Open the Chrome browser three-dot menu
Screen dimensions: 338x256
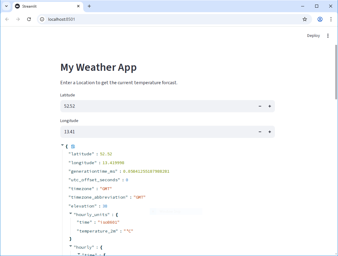(x=331, y=19)
